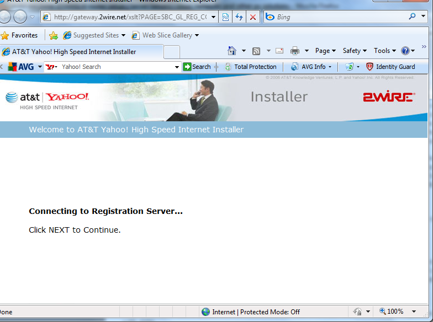Click the browser Back arrow button
Screen dimensions: 433x322
[x=4, y=17]
